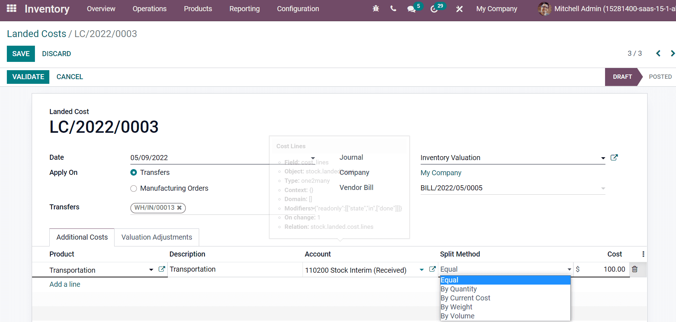Image resolution: width=676 pixels, height=322 pixels.
Task: Click the POSTED status stage
Action: [660, 77]
